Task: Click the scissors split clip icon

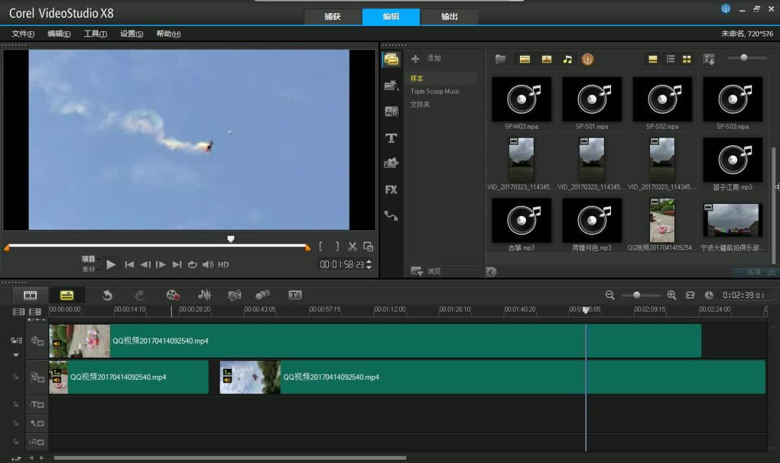Action: click(352, 247)
